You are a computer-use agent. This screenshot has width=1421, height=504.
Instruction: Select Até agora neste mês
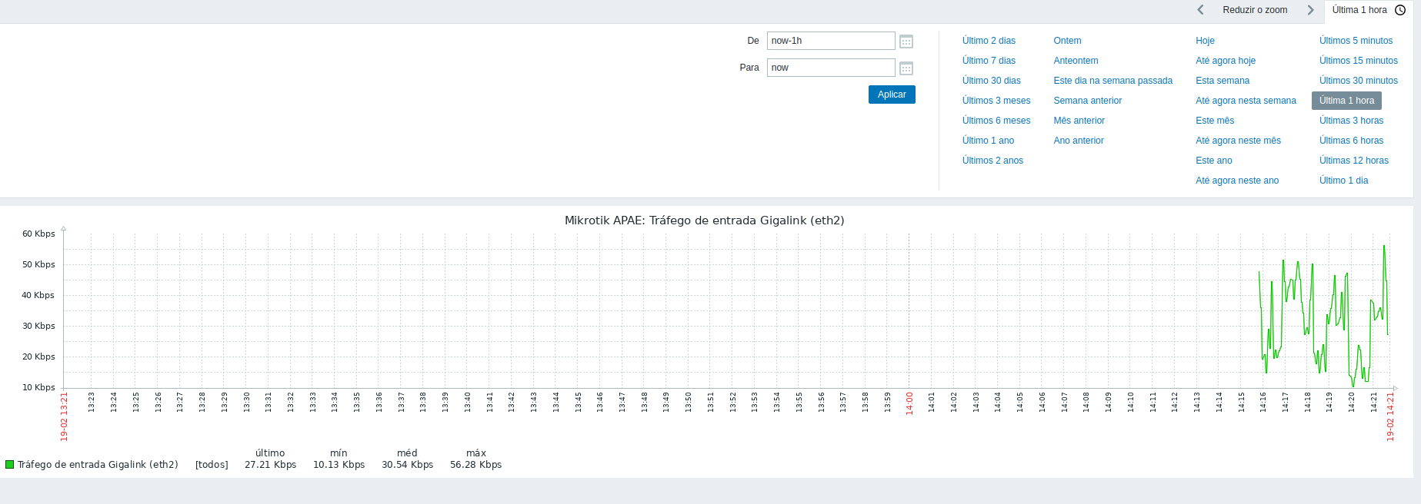(x=1238, y=141)
